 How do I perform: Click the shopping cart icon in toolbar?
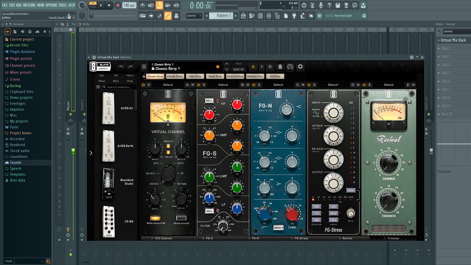tap(319, 16)
